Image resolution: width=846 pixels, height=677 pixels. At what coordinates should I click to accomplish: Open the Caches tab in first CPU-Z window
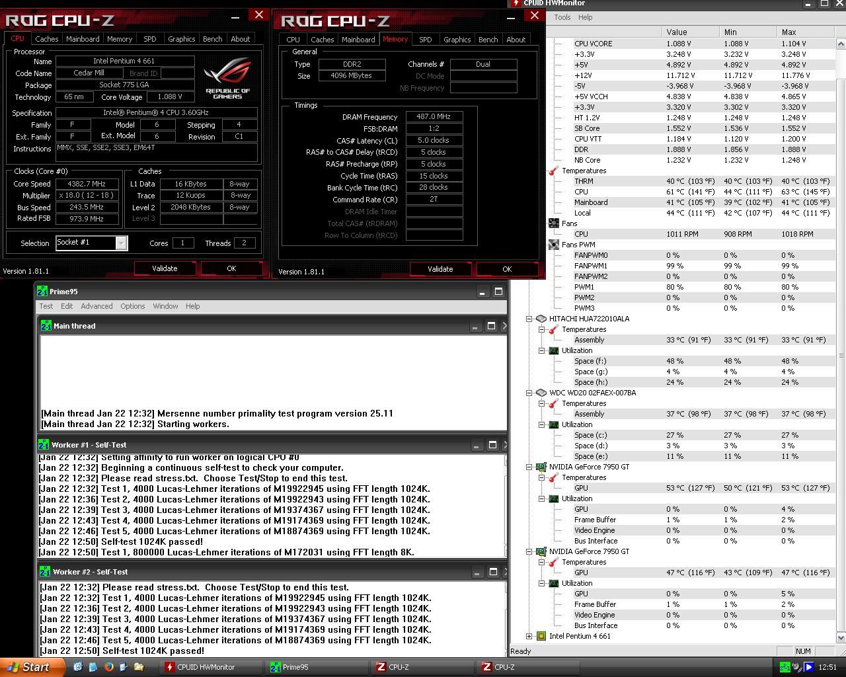pyautogui.click(x=46, y=39)
